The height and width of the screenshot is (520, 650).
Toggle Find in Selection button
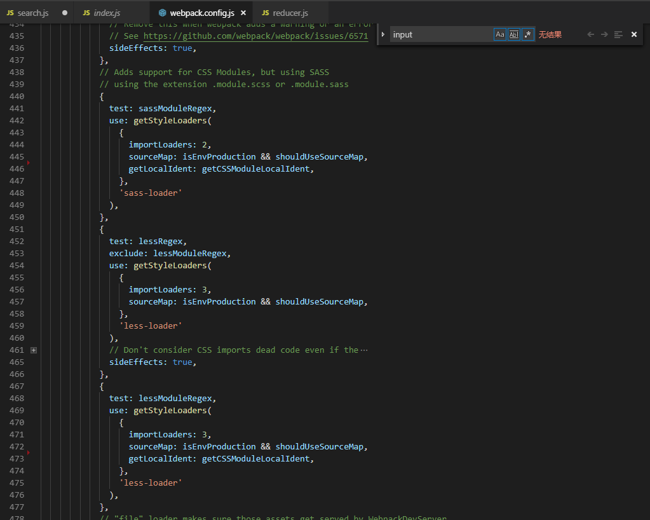(x=618, y=34)
